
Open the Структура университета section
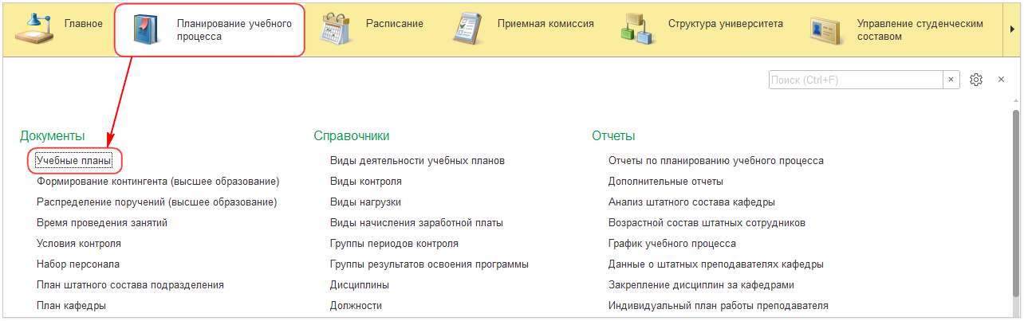click(703, 29)
